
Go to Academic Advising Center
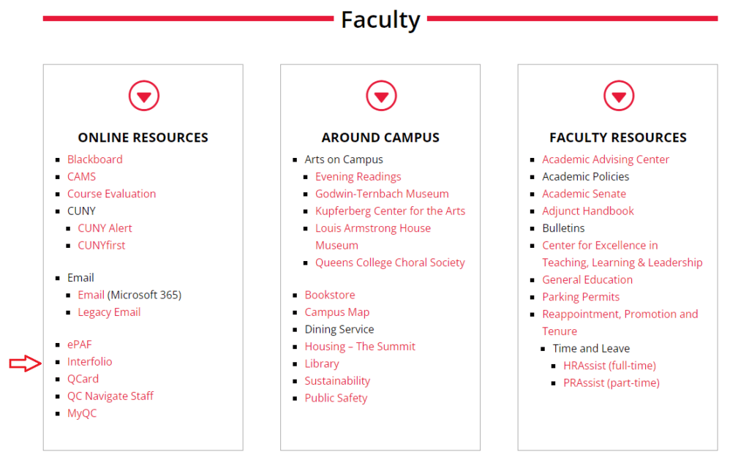[x=605, y=159]
